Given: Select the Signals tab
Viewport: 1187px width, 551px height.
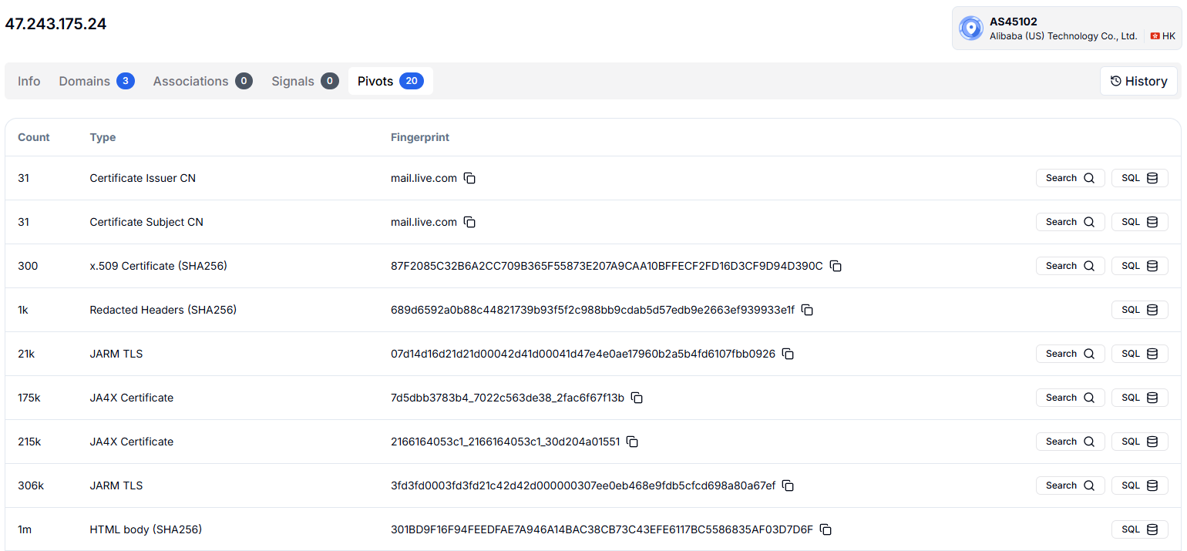Looking at the screenshot, I should tap(293, 80).
